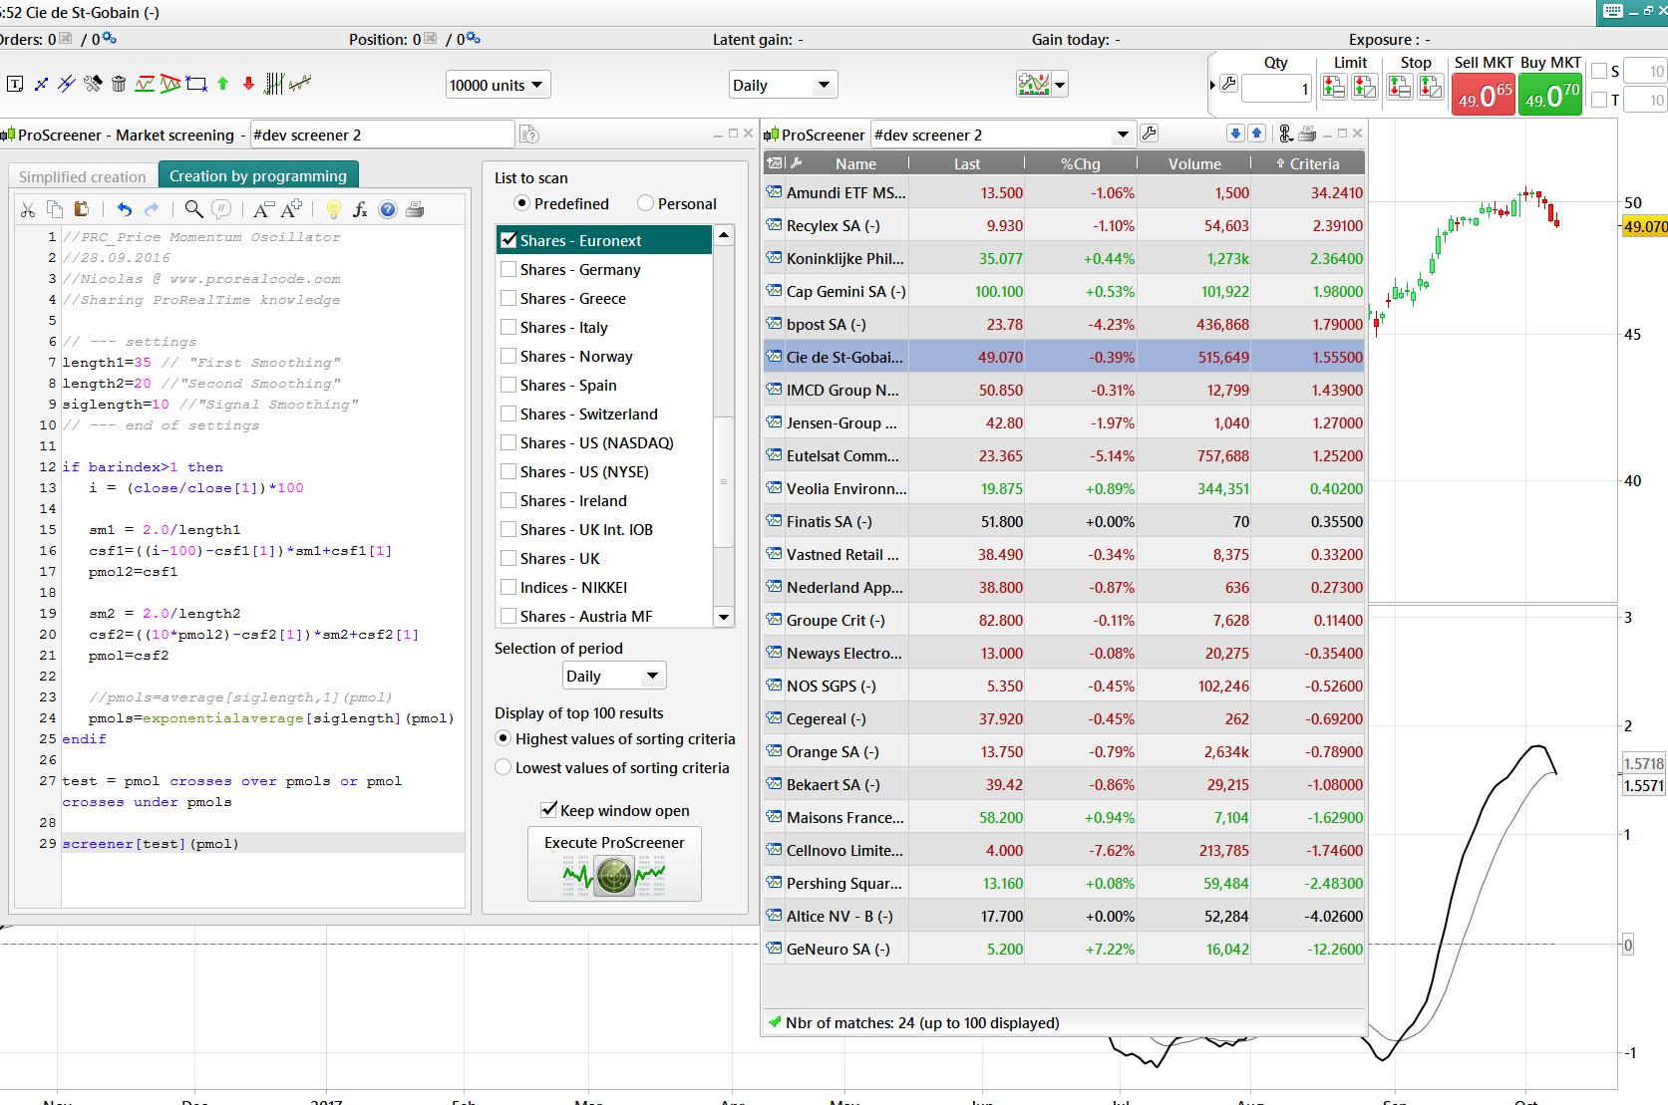This screenshot has height=1105, width=1668.
Task: Click the screener name field in editor window
Action: 382,135
